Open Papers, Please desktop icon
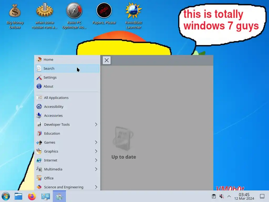The image size is (269, 202). [x=104, y=14]
